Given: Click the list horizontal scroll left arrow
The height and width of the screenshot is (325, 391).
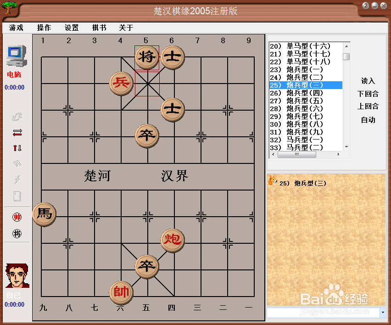Looking at the screenshot, I should pyautogui.click(x=274, y=154).
